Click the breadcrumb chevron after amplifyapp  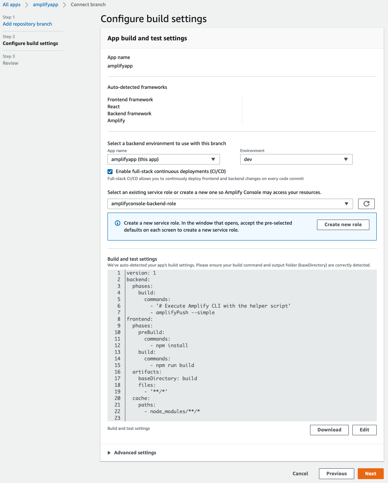[64, 5]
